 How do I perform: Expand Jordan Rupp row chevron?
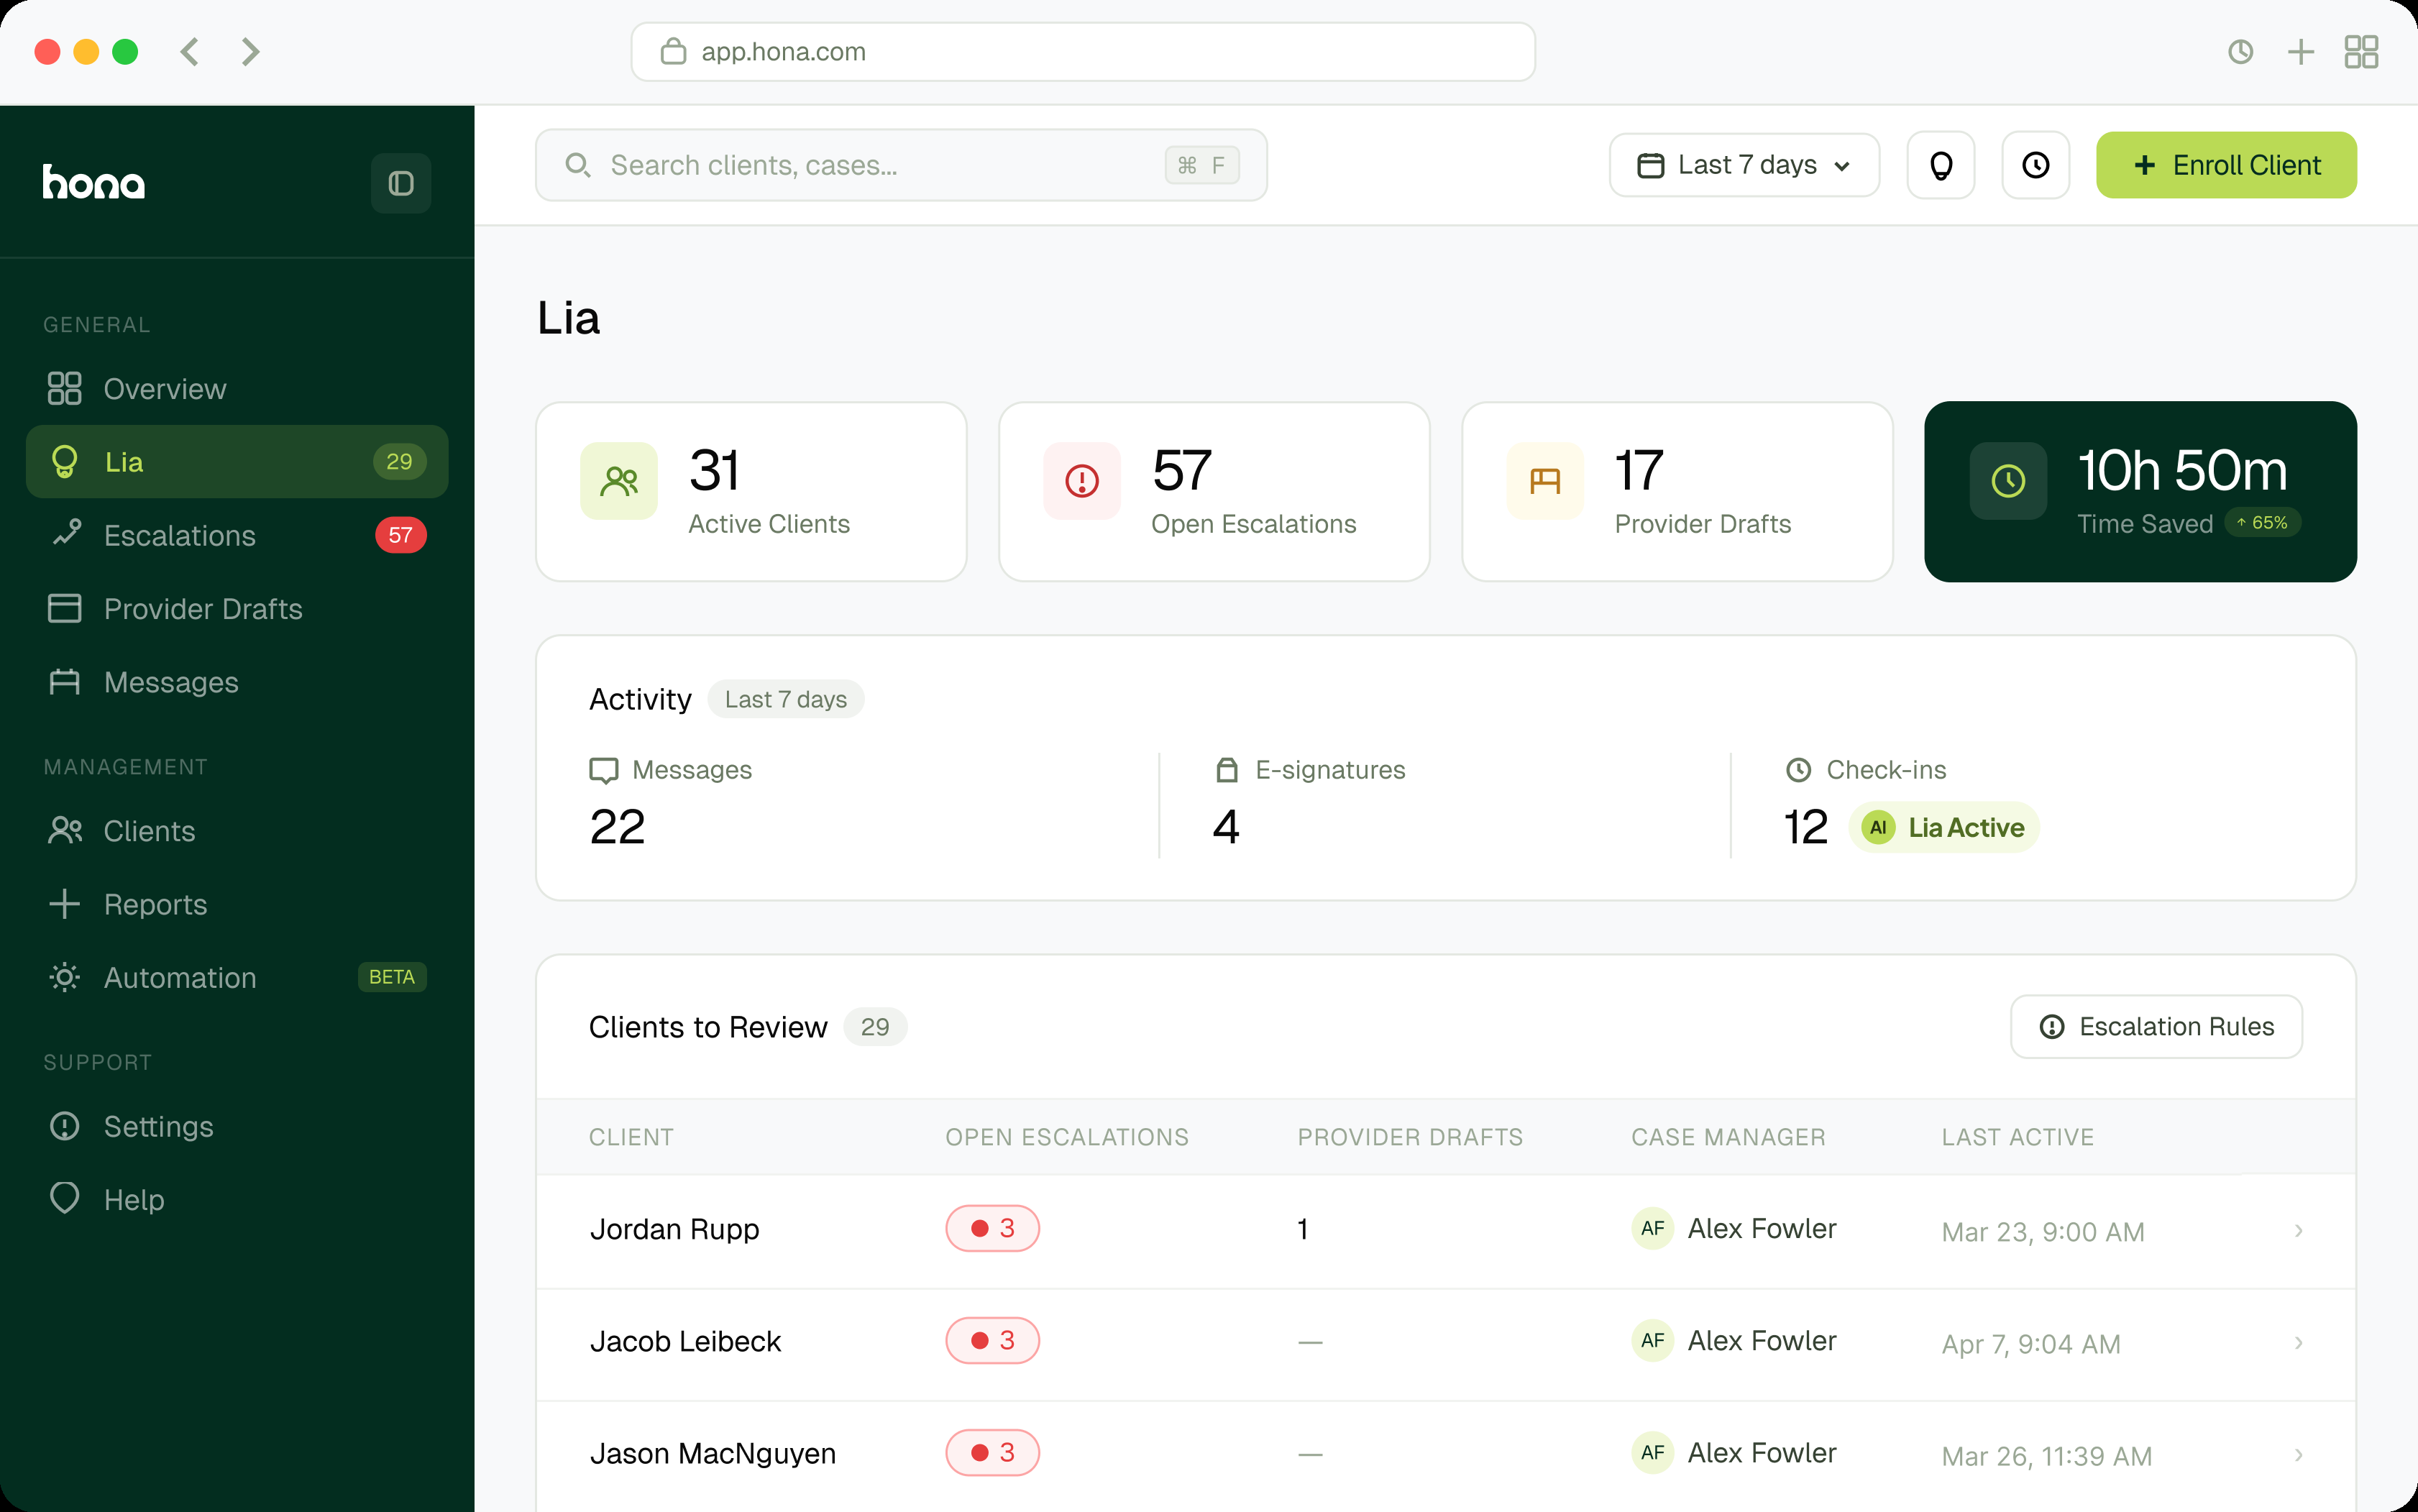(2299, 1231)
